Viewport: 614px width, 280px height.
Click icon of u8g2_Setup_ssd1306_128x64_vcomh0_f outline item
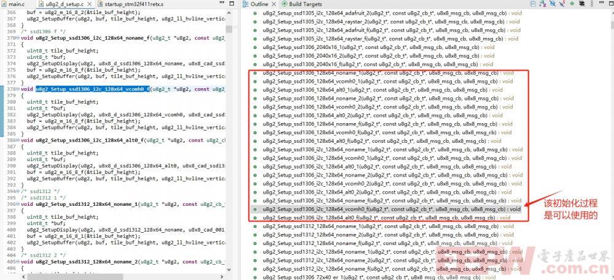(x=255, y=132)
